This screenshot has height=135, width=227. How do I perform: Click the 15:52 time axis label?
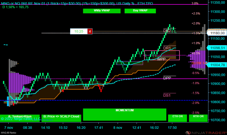tap(63, 128)
